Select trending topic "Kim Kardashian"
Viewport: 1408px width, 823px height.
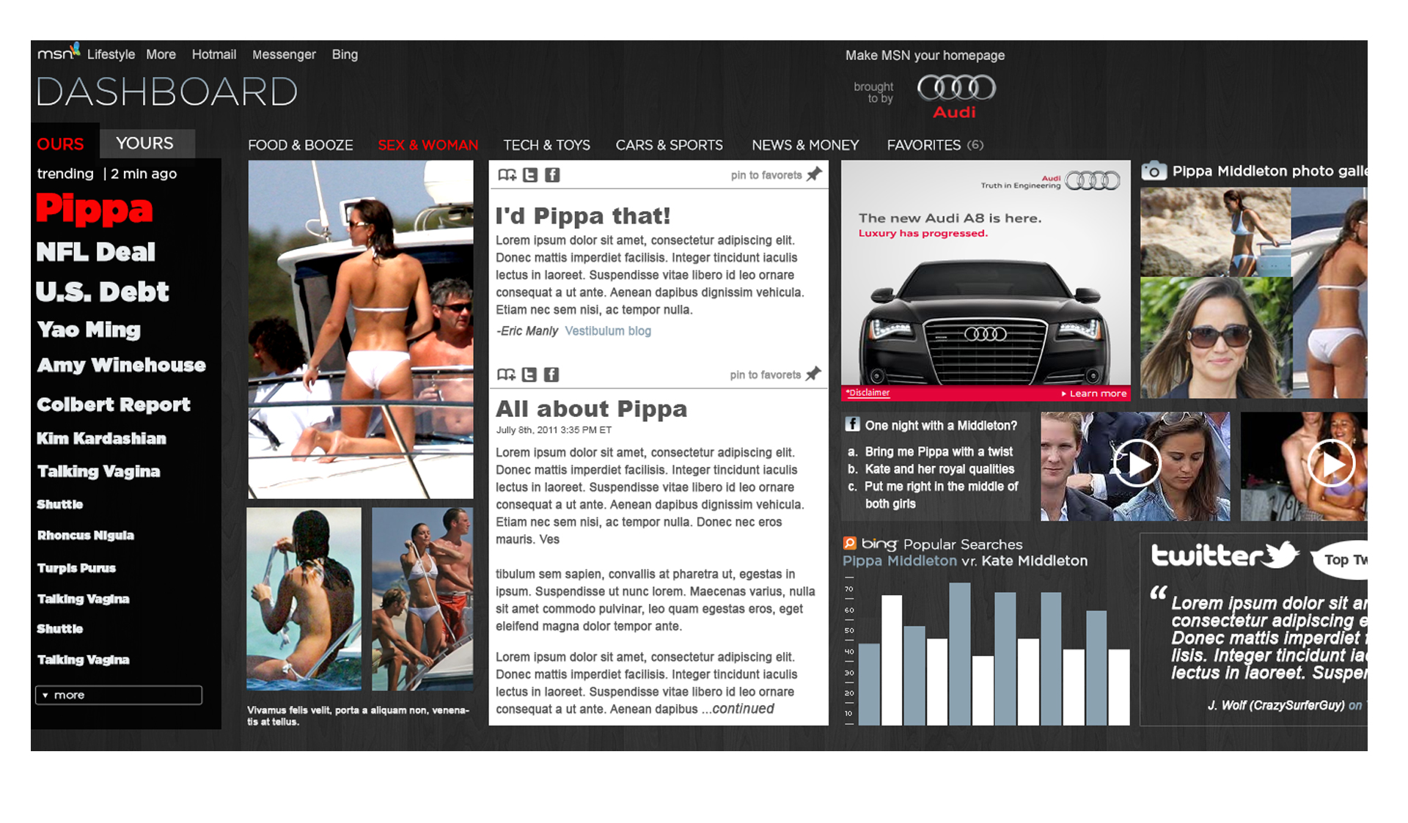coord(102,438)
